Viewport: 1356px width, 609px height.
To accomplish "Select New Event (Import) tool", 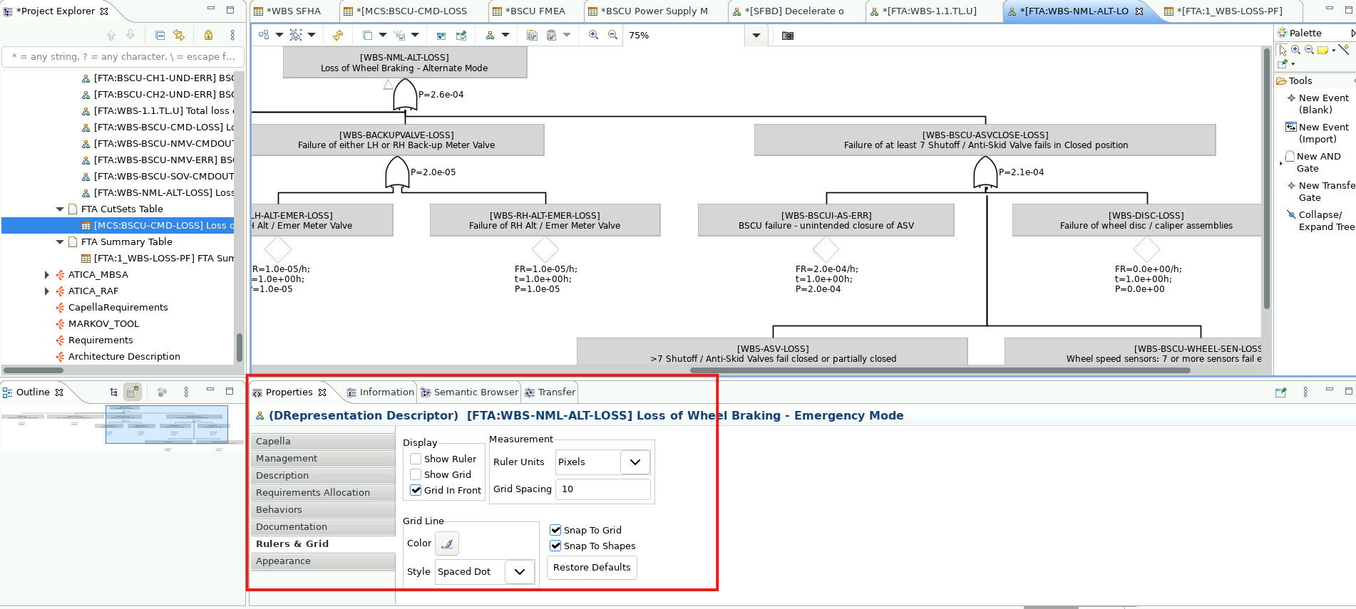I will pos(1318,133).
